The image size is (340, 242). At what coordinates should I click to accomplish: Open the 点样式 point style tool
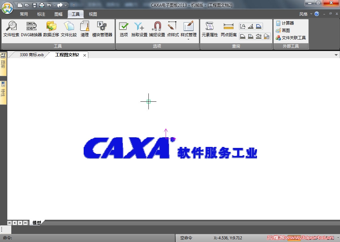pos(173,29)
